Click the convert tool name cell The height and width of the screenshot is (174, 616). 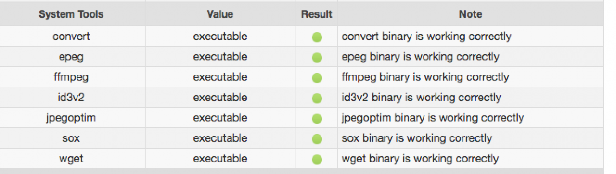71,36
